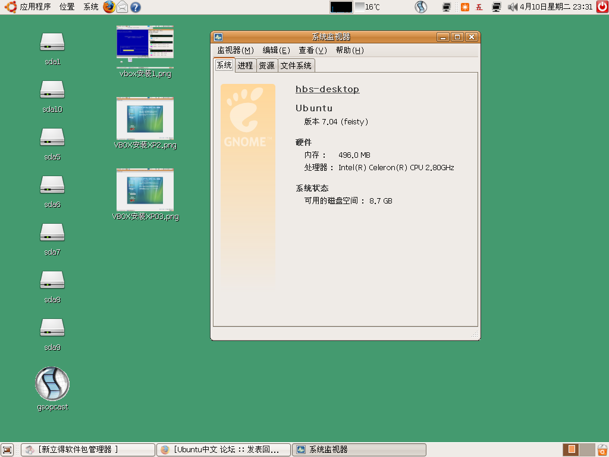Click the 版本 7.04 (feisty) text
Viewport: 609px width, 457px height.
tap(337, 121)
